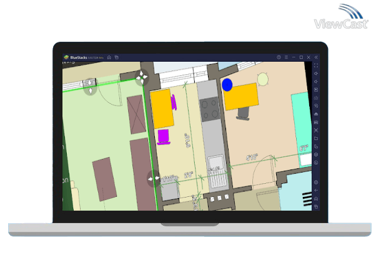Click the 6'7" dimension label
The image size is (376, 258).
(x=304, y=148)
